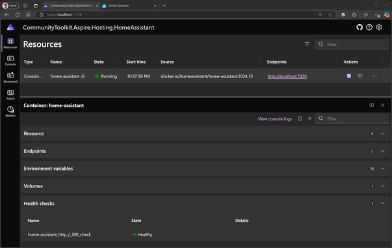Close the Home Assistant browser tab
Image resolution: width=392 pixels, height=248 pixels.
click(x=155, y=5)
